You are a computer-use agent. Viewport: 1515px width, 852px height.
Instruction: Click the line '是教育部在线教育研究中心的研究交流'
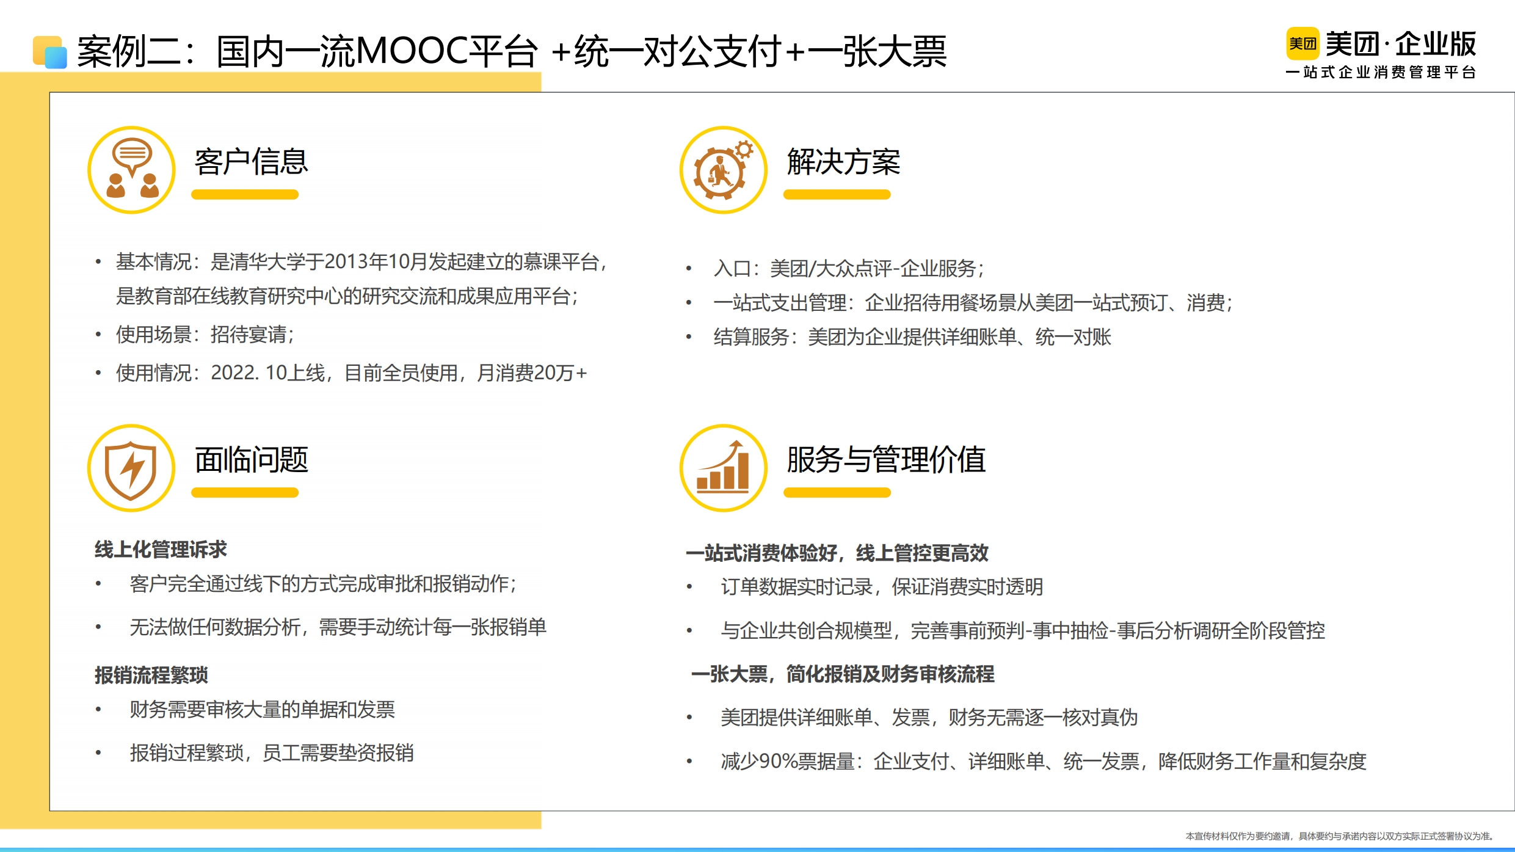point(347,297)
